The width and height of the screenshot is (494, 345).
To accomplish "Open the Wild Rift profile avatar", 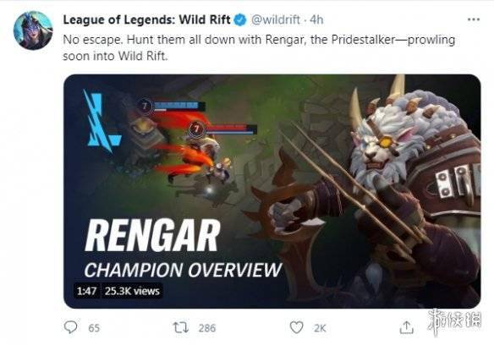I will 33,30.
